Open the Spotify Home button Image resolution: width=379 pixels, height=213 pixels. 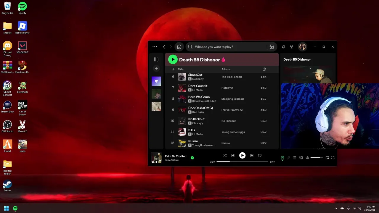[179, 47]
